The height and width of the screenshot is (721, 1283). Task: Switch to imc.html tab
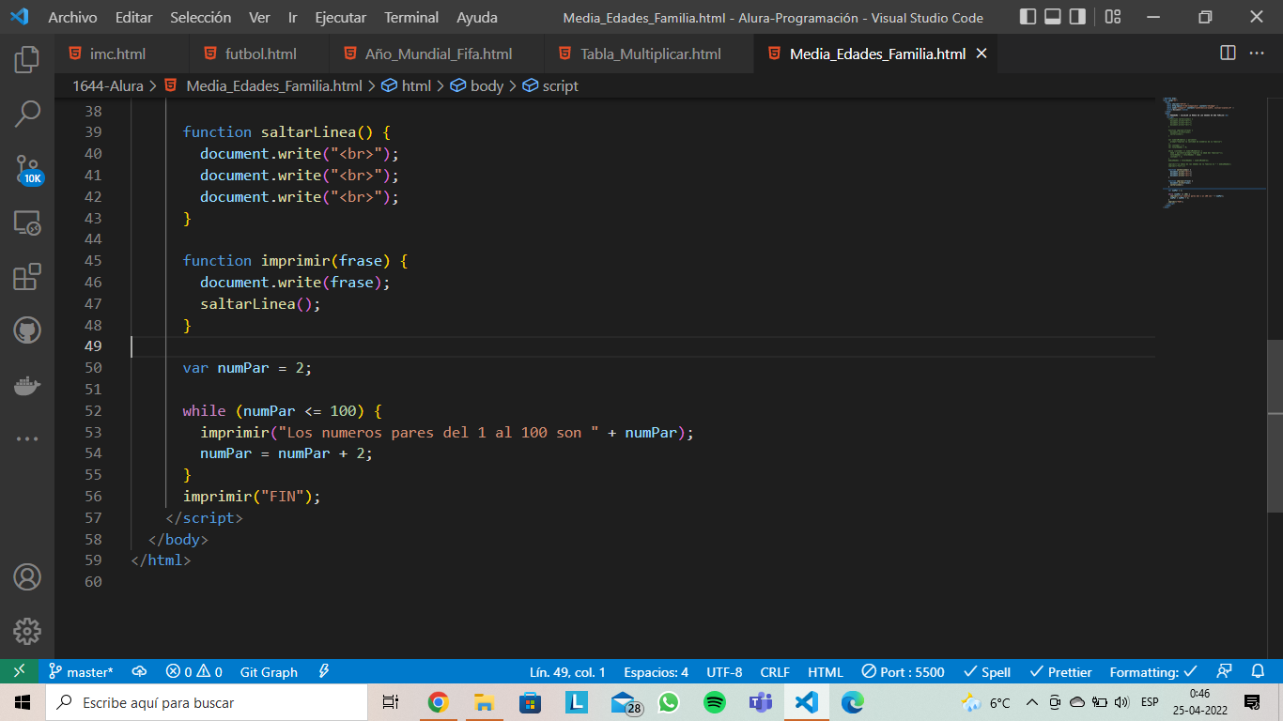(x=121, y=54)
